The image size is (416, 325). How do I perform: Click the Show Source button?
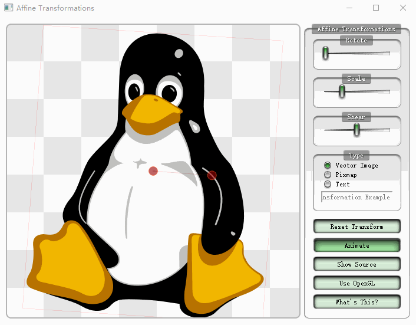click(x=357, y=264)
